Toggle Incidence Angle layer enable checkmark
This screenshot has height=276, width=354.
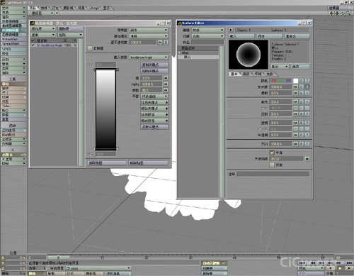33,45
